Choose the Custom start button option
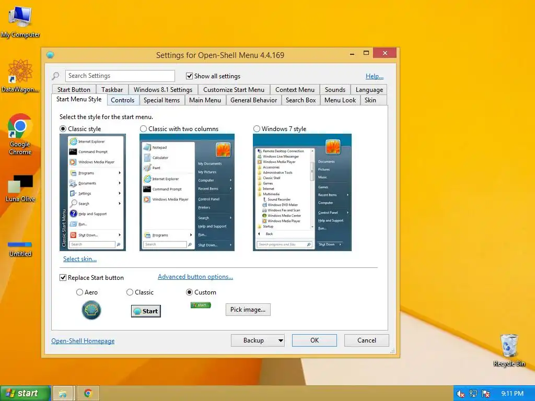 [x=189, y=292]
